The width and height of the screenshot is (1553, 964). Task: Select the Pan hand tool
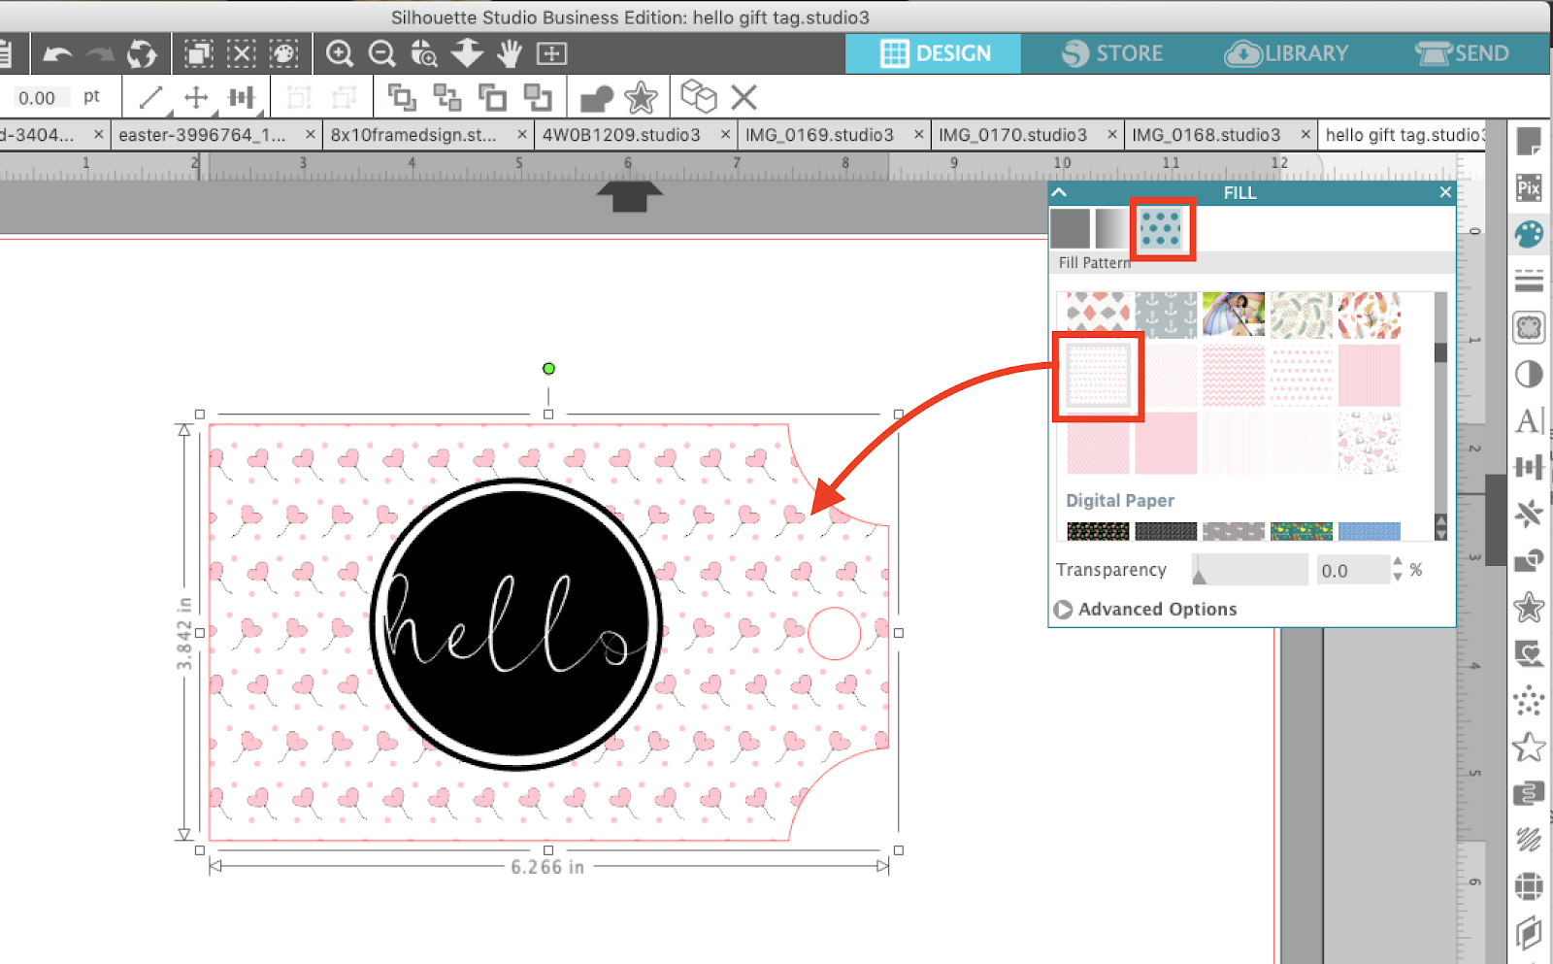(509, 53)
